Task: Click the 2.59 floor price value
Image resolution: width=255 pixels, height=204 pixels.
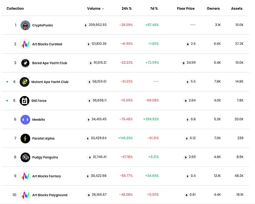Action: (x=192, y=157)
